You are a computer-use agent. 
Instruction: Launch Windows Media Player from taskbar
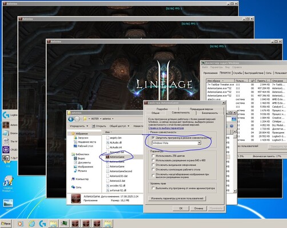[20, 223]
